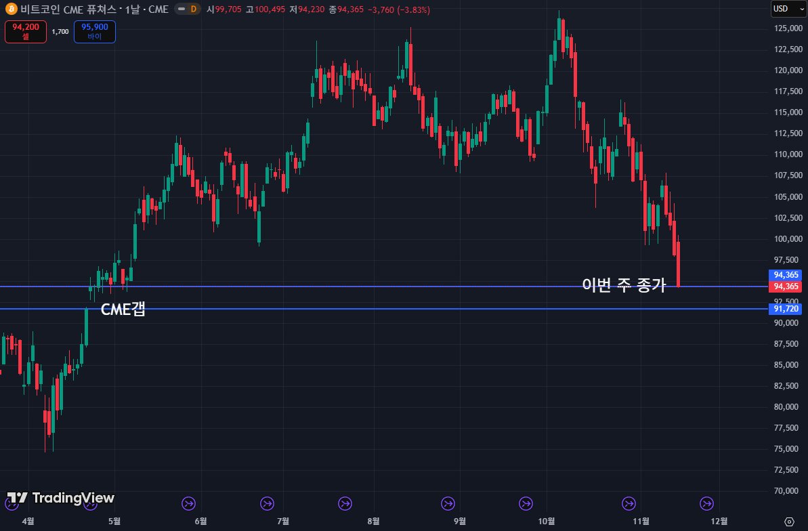Viewport: 808px width, 531px height.
Task: Click the −3,760 (−3.83%) change value
Action: pos(399,9)
